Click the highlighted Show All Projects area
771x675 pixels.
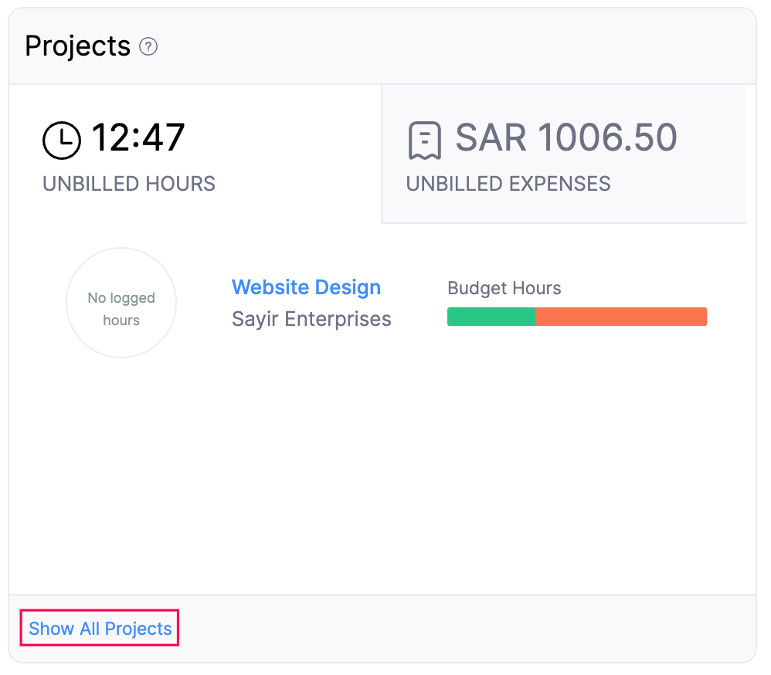pyautogui.click(x=98, y=628)
